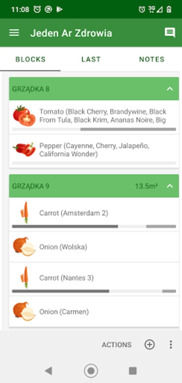Tap the add plus circle icon
This screenshot has width=182, height=383.
coord(150,344)
